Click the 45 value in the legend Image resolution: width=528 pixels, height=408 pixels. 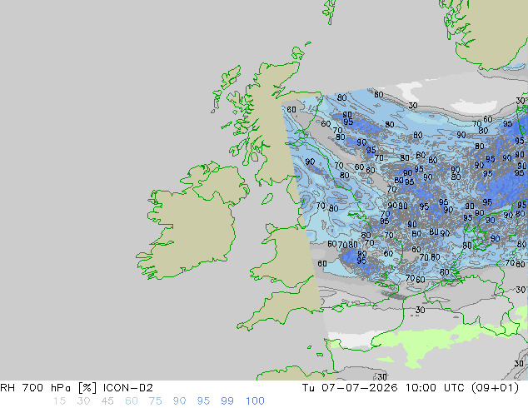(x=107, y=401)
